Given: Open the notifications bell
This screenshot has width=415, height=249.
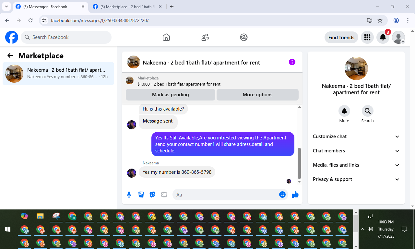Looking at the screenshot, I should (383, 38).
